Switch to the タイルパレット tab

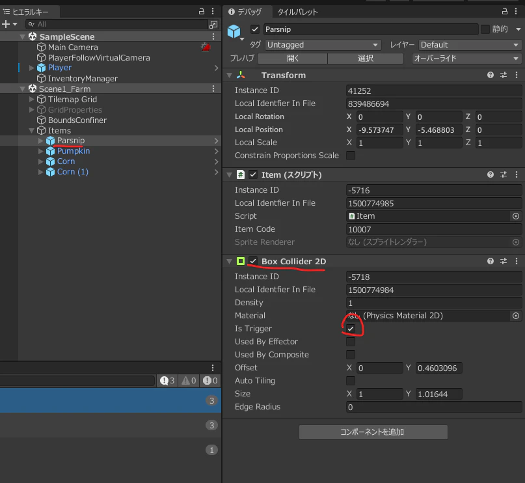pyautogui.click(x=297, y=12)
